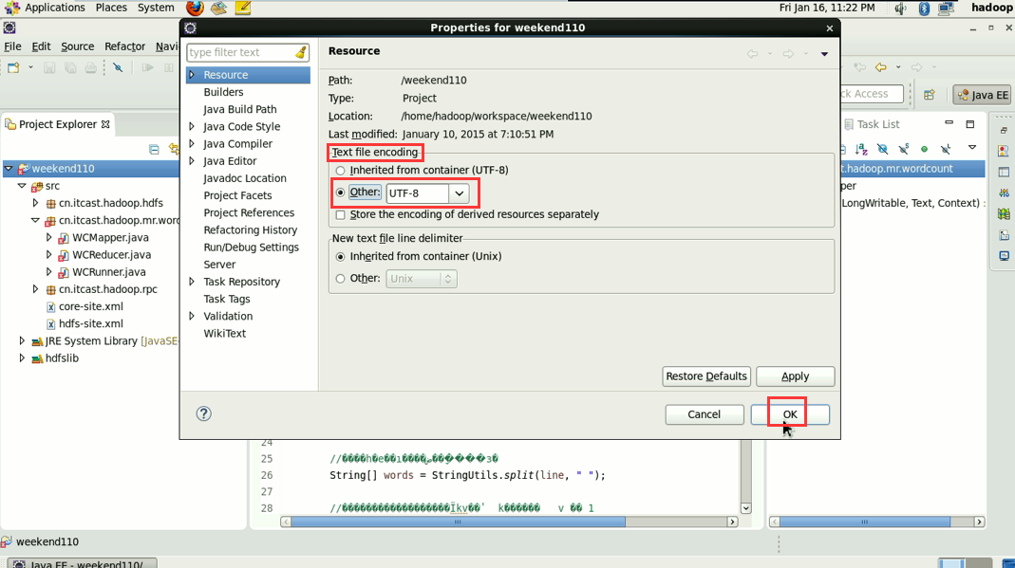This screenshot has width=1015, height=568.
Task: Expand Java Code Style in properties tree
Action: (x=192, y=127)
